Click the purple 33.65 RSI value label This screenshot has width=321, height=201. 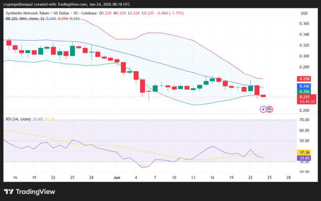[304, 158]
